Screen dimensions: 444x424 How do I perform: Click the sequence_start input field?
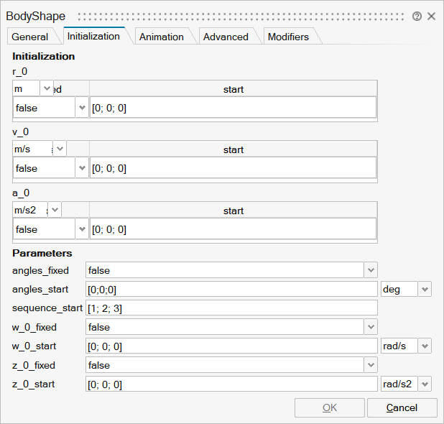231,308
